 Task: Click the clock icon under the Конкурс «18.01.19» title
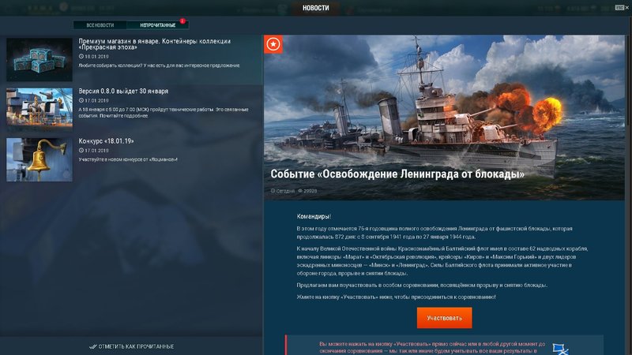(x=81, y=151)
